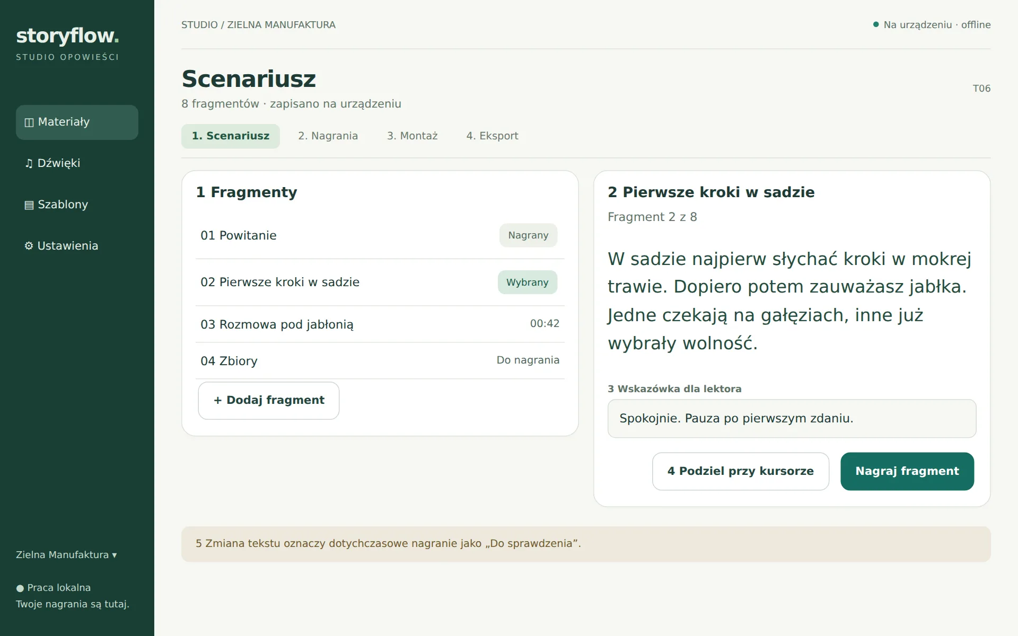The image size is (1018, 636).
Task: Open Materiały in the sidebar
Action: (x=77, y=122)
